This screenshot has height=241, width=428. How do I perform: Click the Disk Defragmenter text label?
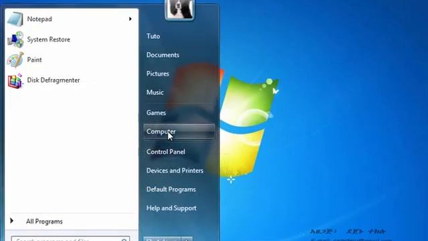pos(53,80)
